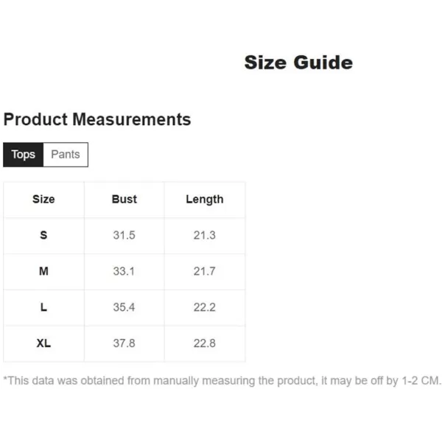Click the Bust column header
This screenshot has height=442, width=442.
tap(124, 200)
